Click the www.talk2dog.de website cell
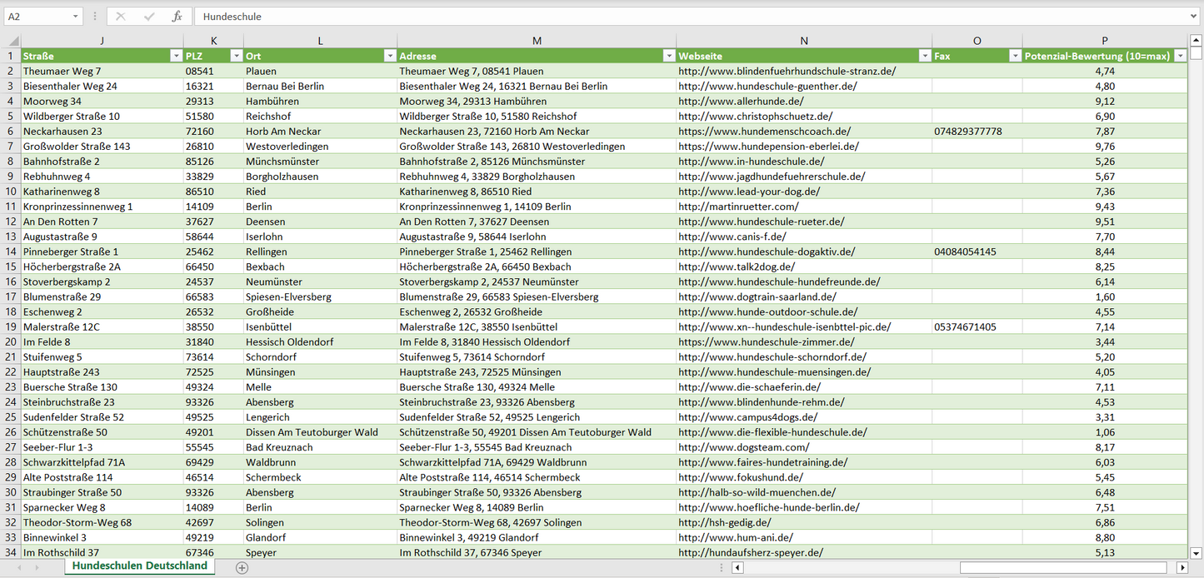 pyautogui.click(x=737, y=267)
